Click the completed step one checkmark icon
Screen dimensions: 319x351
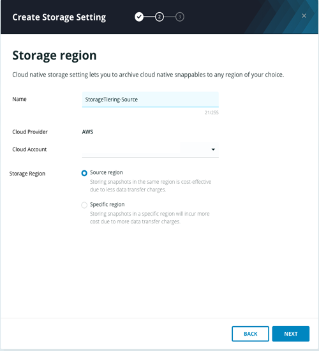[x=139, y=17]
